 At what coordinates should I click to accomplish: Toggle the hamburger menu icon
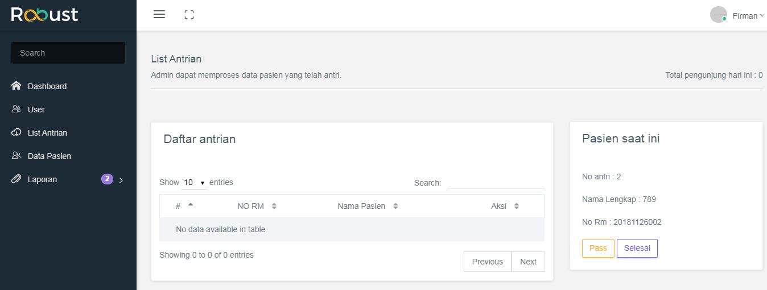(x=159, y=15)
